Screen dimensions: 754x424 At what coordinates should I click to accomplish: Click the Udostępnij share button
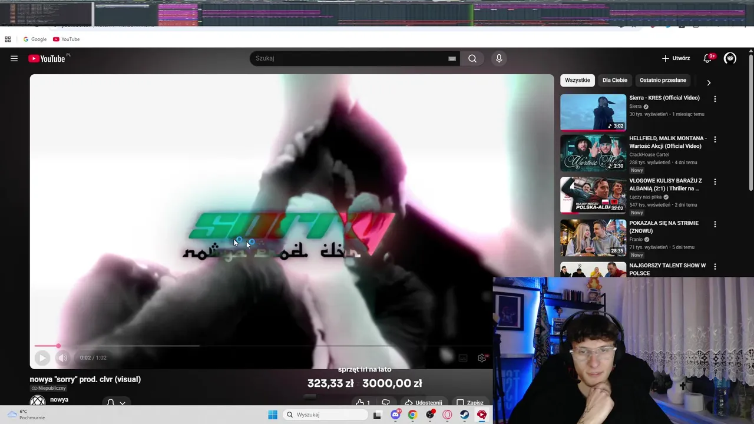coord(423,403)
